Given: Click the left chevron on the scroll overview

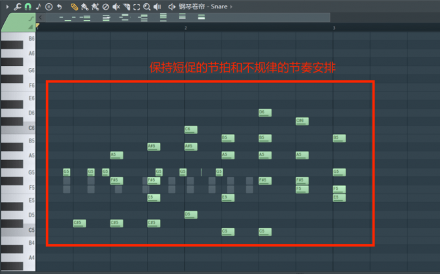Looking at the screenshot, I should tap(40, 17).
